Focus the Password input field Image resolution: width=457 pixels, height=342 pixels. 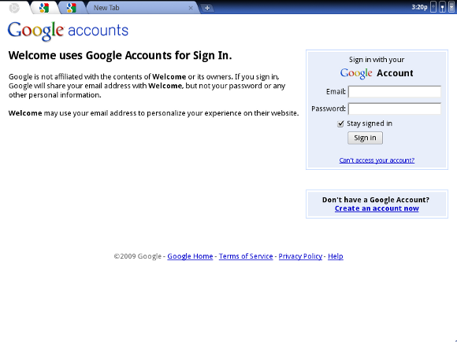(395, 108)
